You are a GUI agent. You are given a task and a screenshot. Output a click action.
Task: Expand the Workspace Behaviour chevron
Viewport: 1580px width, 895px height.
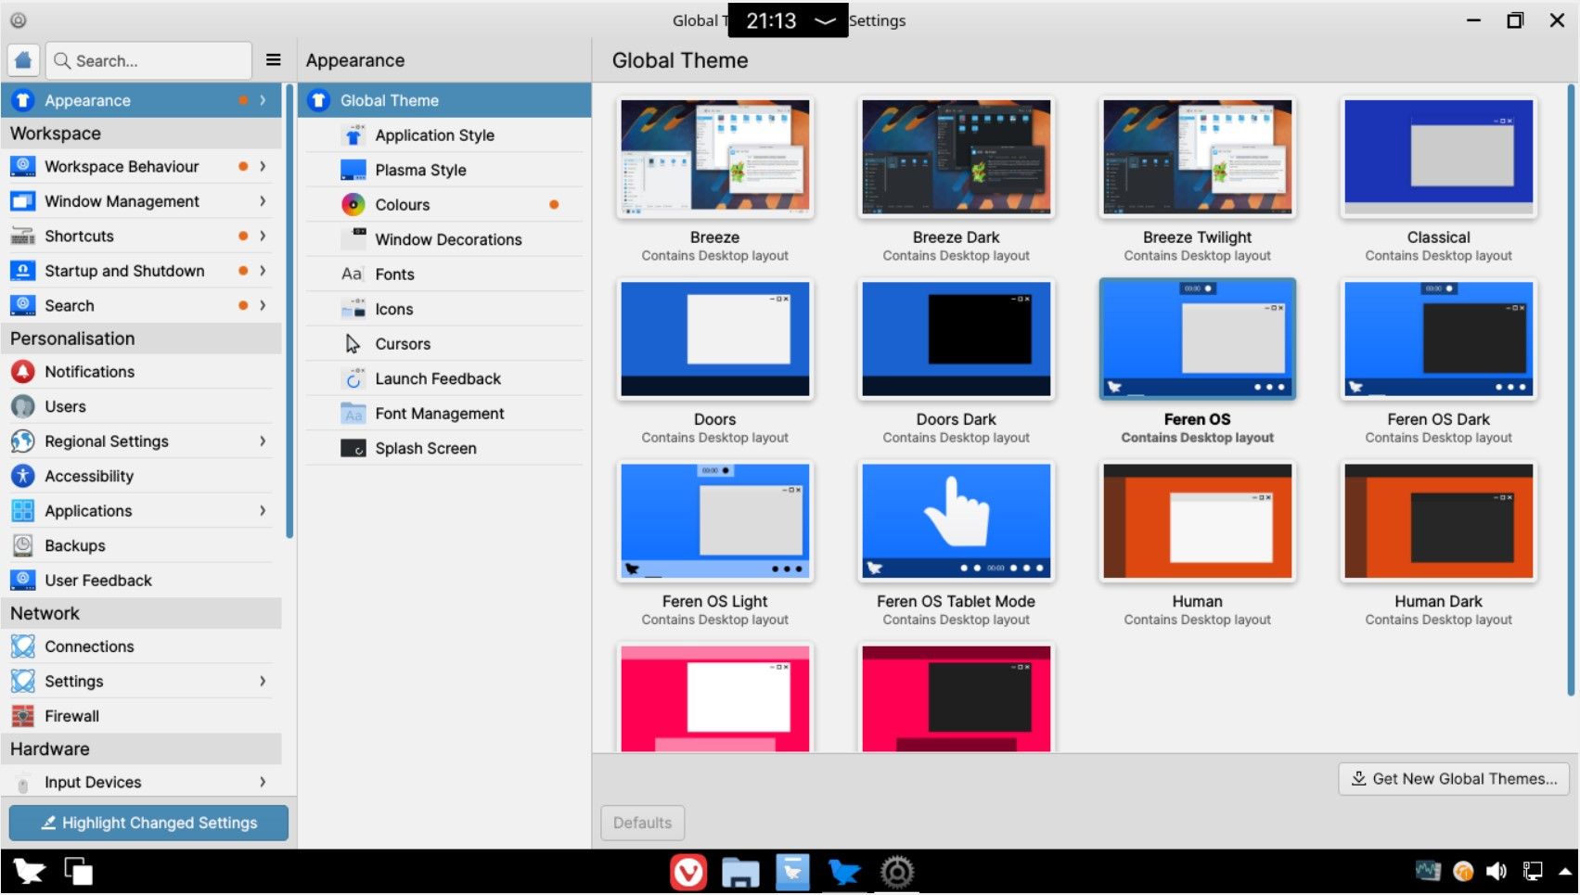click(263, 167)
